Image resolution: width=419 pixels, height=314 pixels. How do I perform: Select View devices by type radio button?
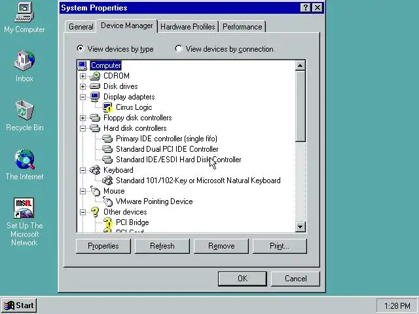[80, 48]
